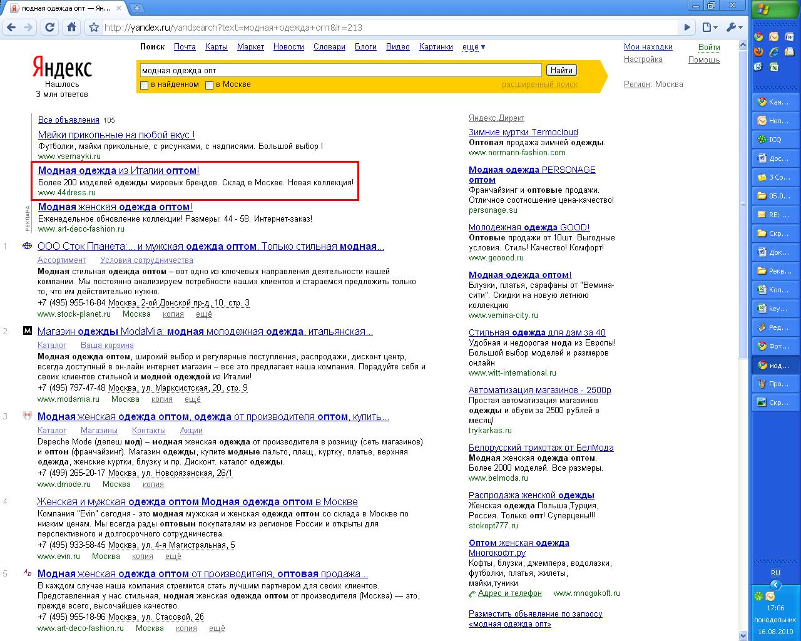
Task: Click the Yandex logo
Action: (62, 68)
